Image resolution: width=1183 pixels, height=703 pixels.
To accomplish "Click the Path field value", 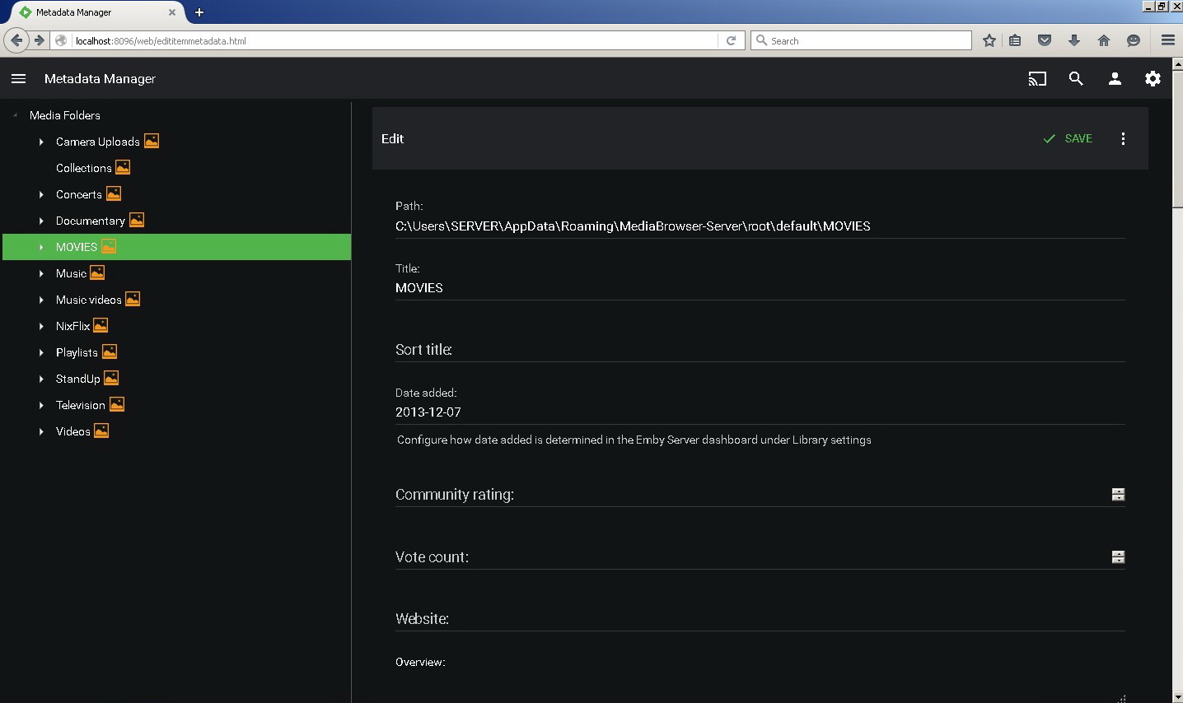I will point(760,226).
